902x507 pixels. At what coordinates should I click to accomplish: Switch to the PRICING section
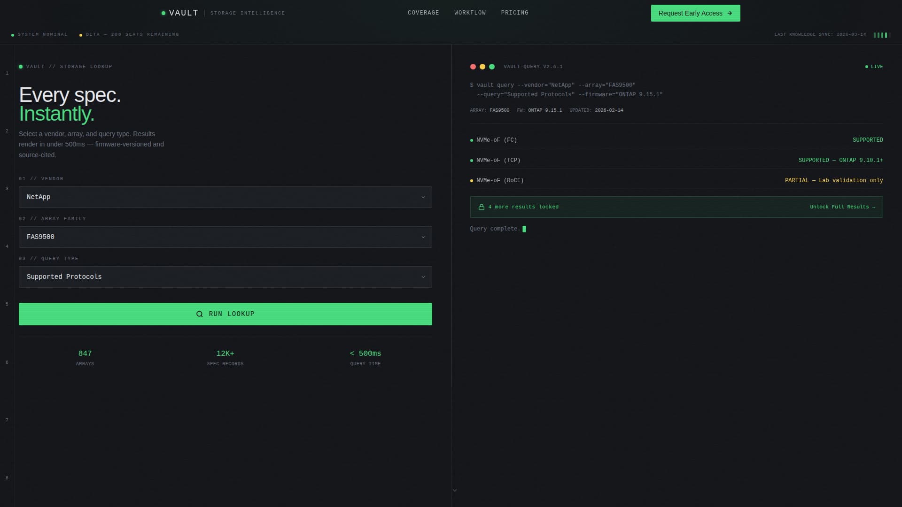pos(514,13)
